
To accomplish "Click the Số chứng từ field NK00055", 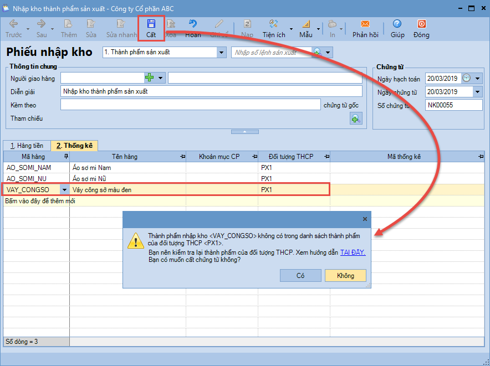I will point(453,105).
